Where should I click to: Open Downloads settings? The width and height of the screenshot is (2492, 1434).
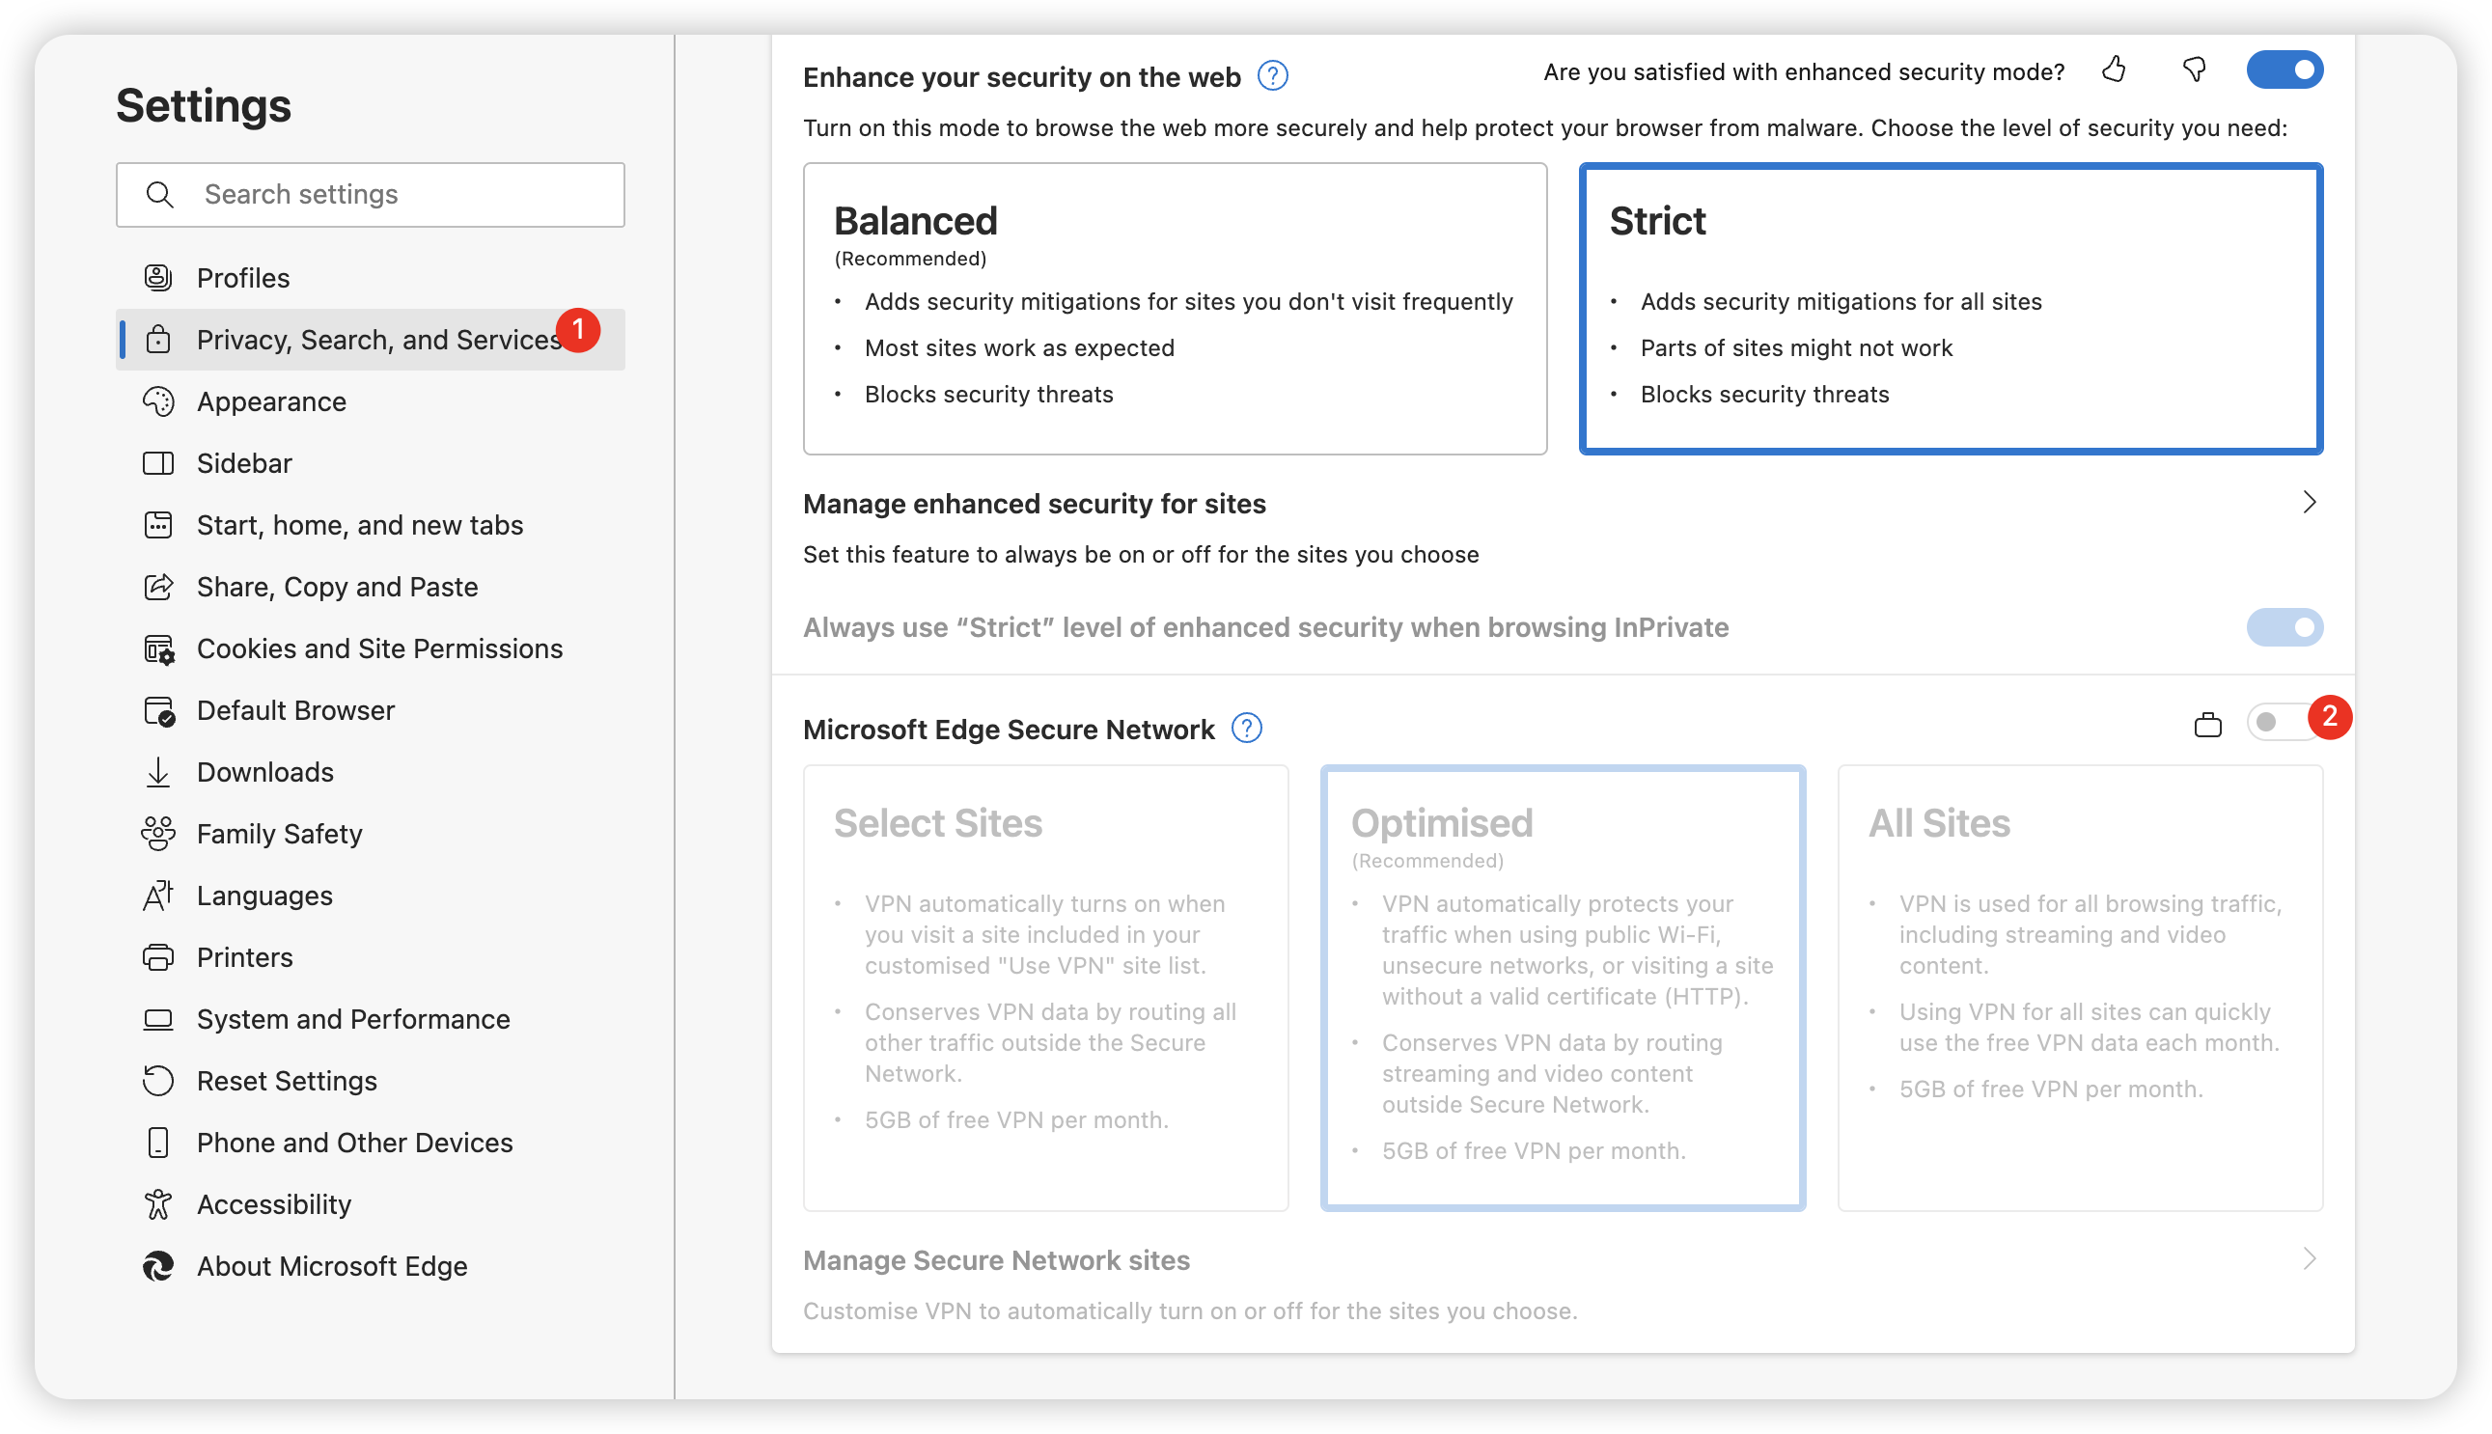point(371,772)
